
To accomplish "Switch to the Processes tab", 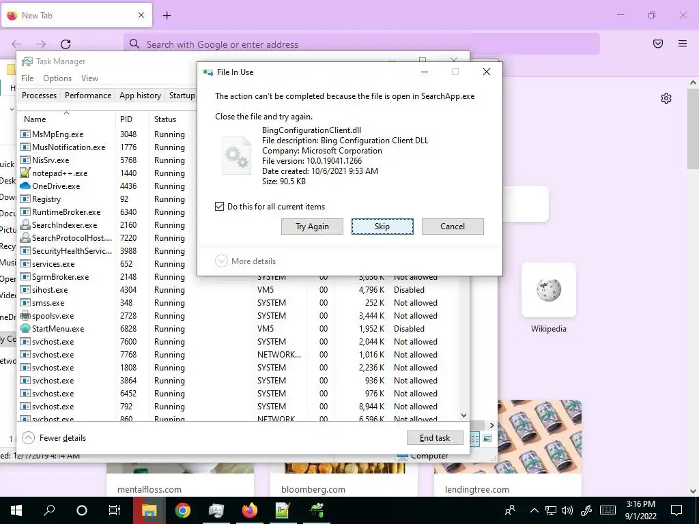I will click(x=39, y=96).
